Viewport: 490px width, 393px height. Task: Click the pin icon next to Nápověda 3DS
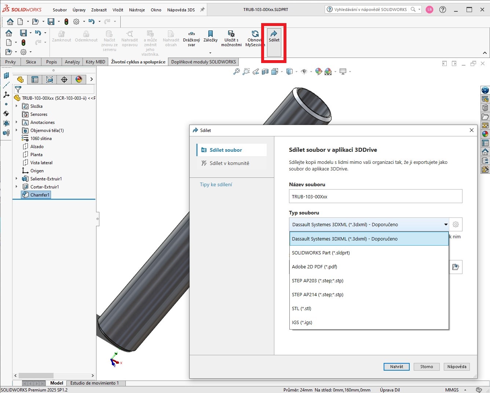tap(202, 10)
